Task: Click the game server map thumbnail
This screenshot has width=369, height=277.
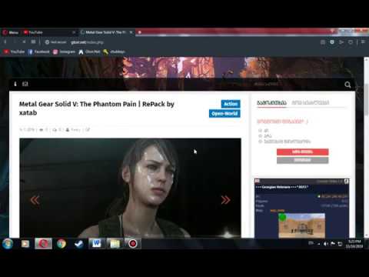Action: 302,225
